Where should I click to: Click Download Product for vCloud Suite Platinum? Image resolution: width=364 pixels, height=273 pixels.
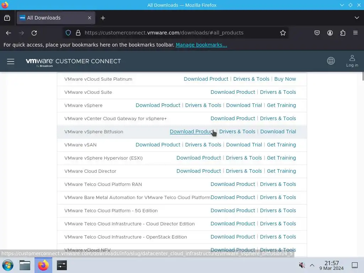[x=206, y=79]
